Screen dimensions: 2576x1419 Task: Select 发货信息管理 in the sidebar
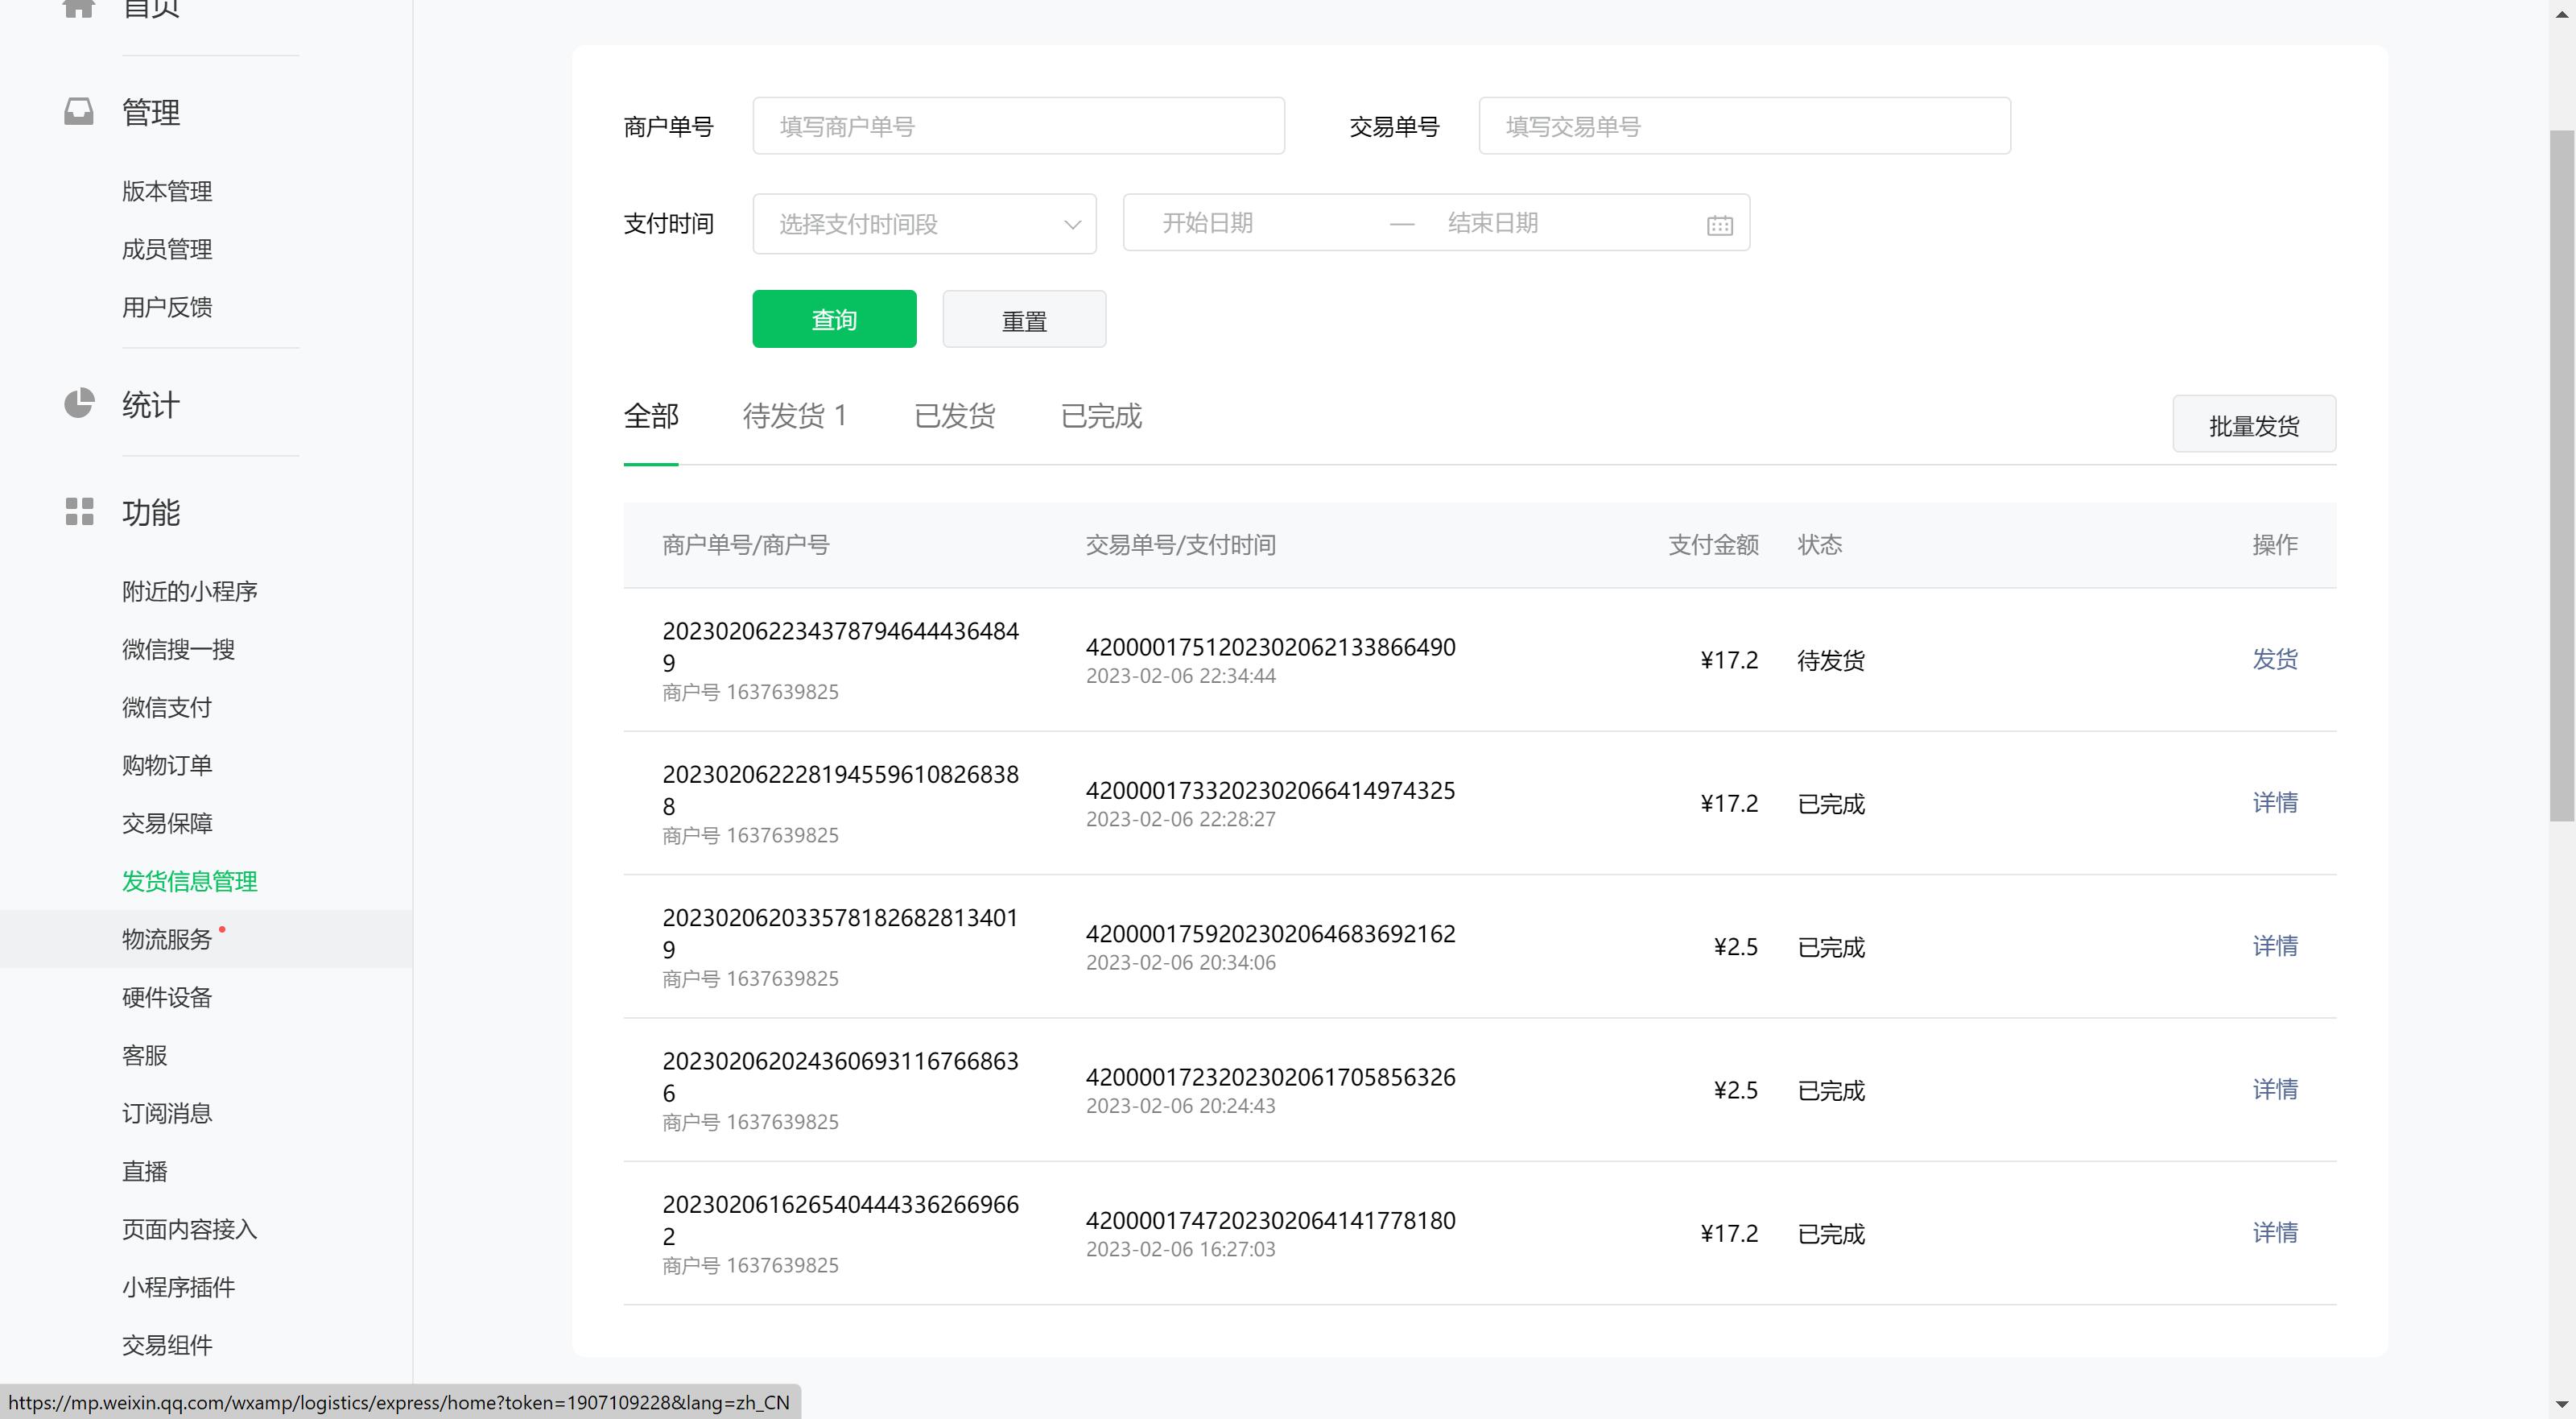[x=190, y=882]
